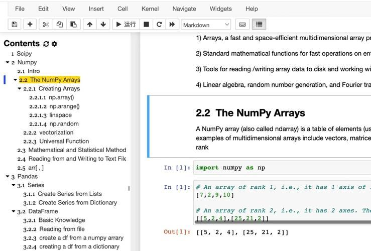The image size is (371, 251).
Task: Open the Navigate menu
Action: (184, 9)
